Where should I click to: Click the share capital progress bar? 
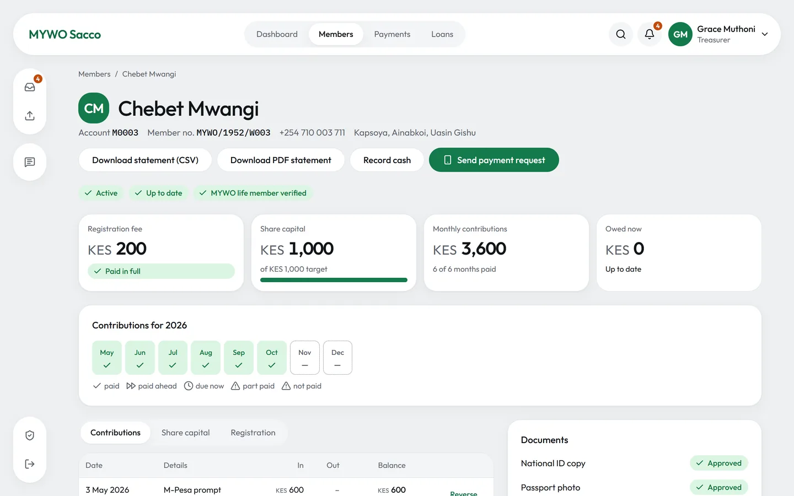334,280
